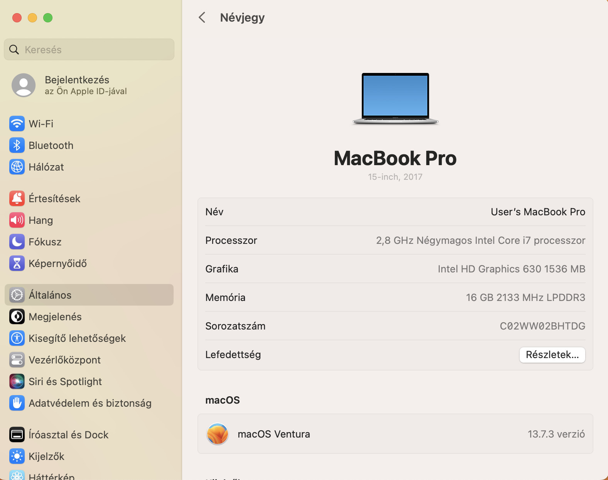The image size is (608, 480).
Task: Click the macOS section header
Action: coord(223,400)
